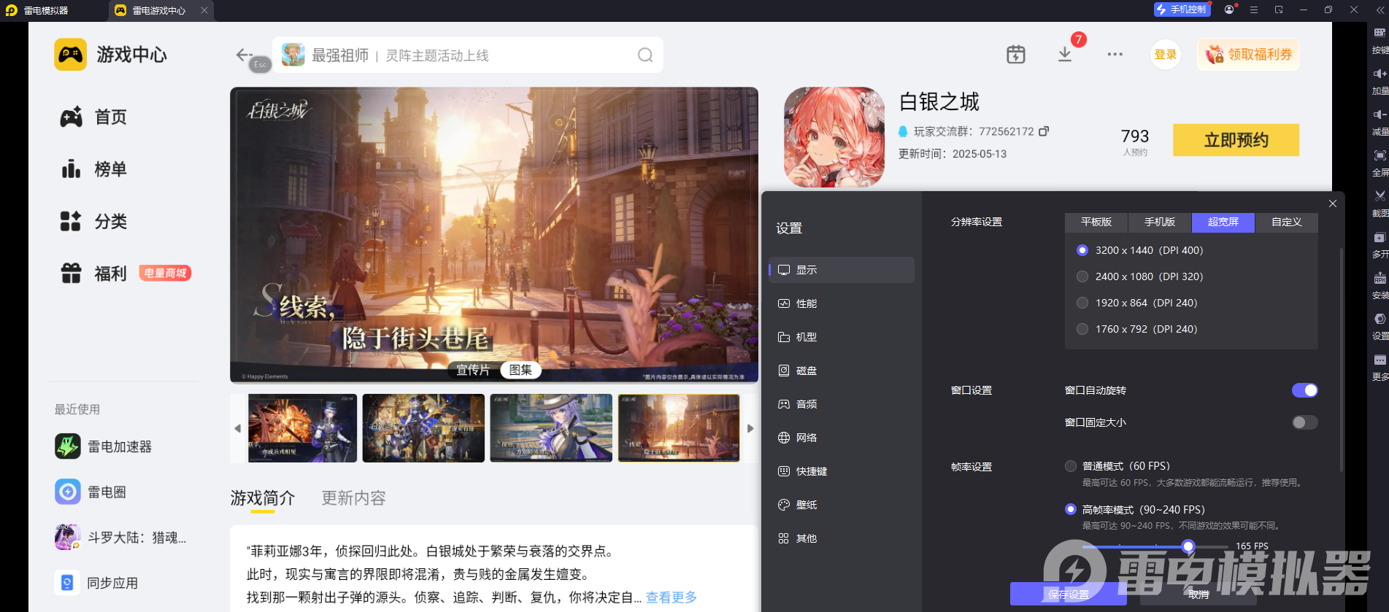Viewport: 1389px width, 612px height.
Task: Open the user account icon in the title bar
Action: tap(1229, 9)
